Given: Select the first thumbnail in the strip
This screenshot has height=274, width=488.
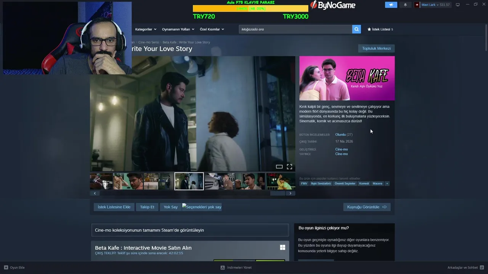Looking at the screenshot, I should [x=101, y=181].
